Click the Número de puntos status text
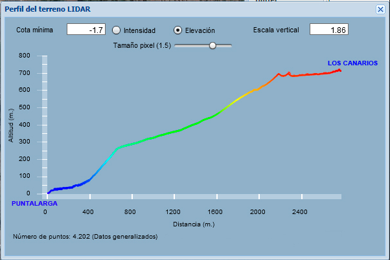This screenshot has height=260, width=390. coord(85,237)
